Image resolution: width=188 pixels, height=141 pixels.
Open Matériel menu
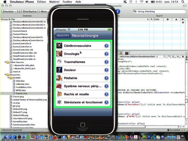[54, 2]
